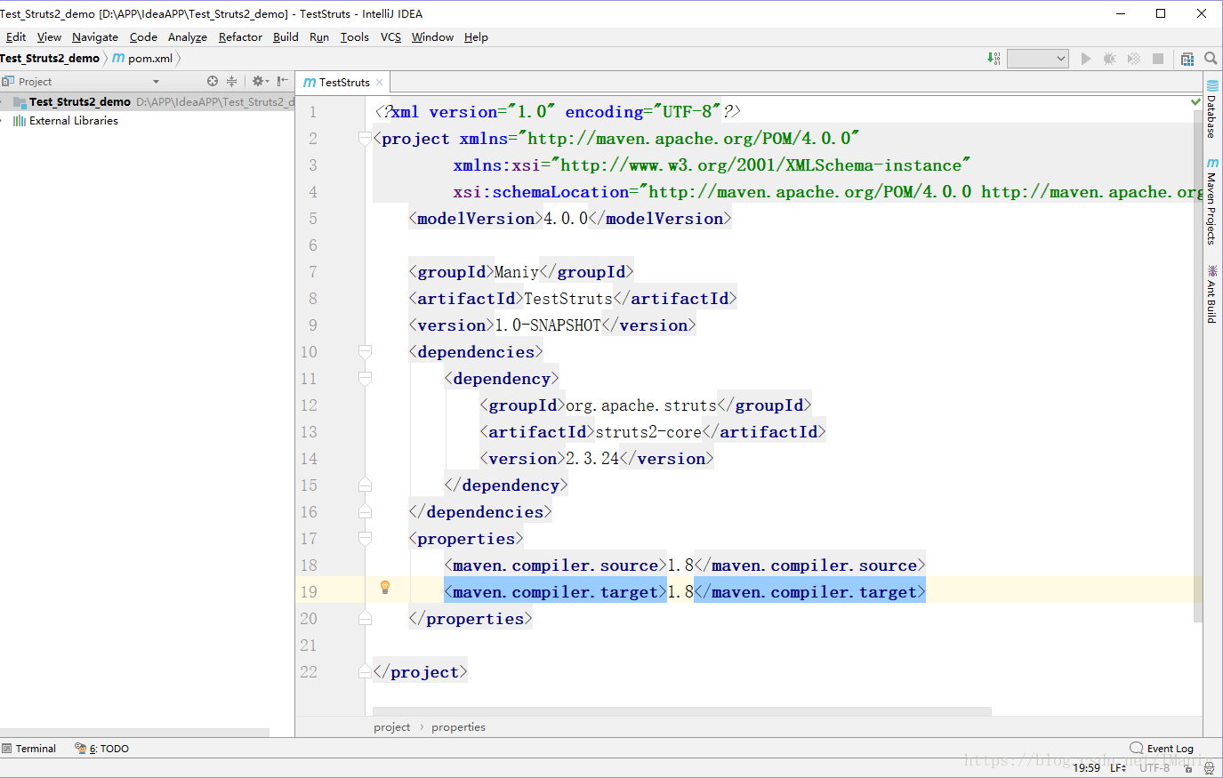Open the Terminal tool window

coord(29,749)
